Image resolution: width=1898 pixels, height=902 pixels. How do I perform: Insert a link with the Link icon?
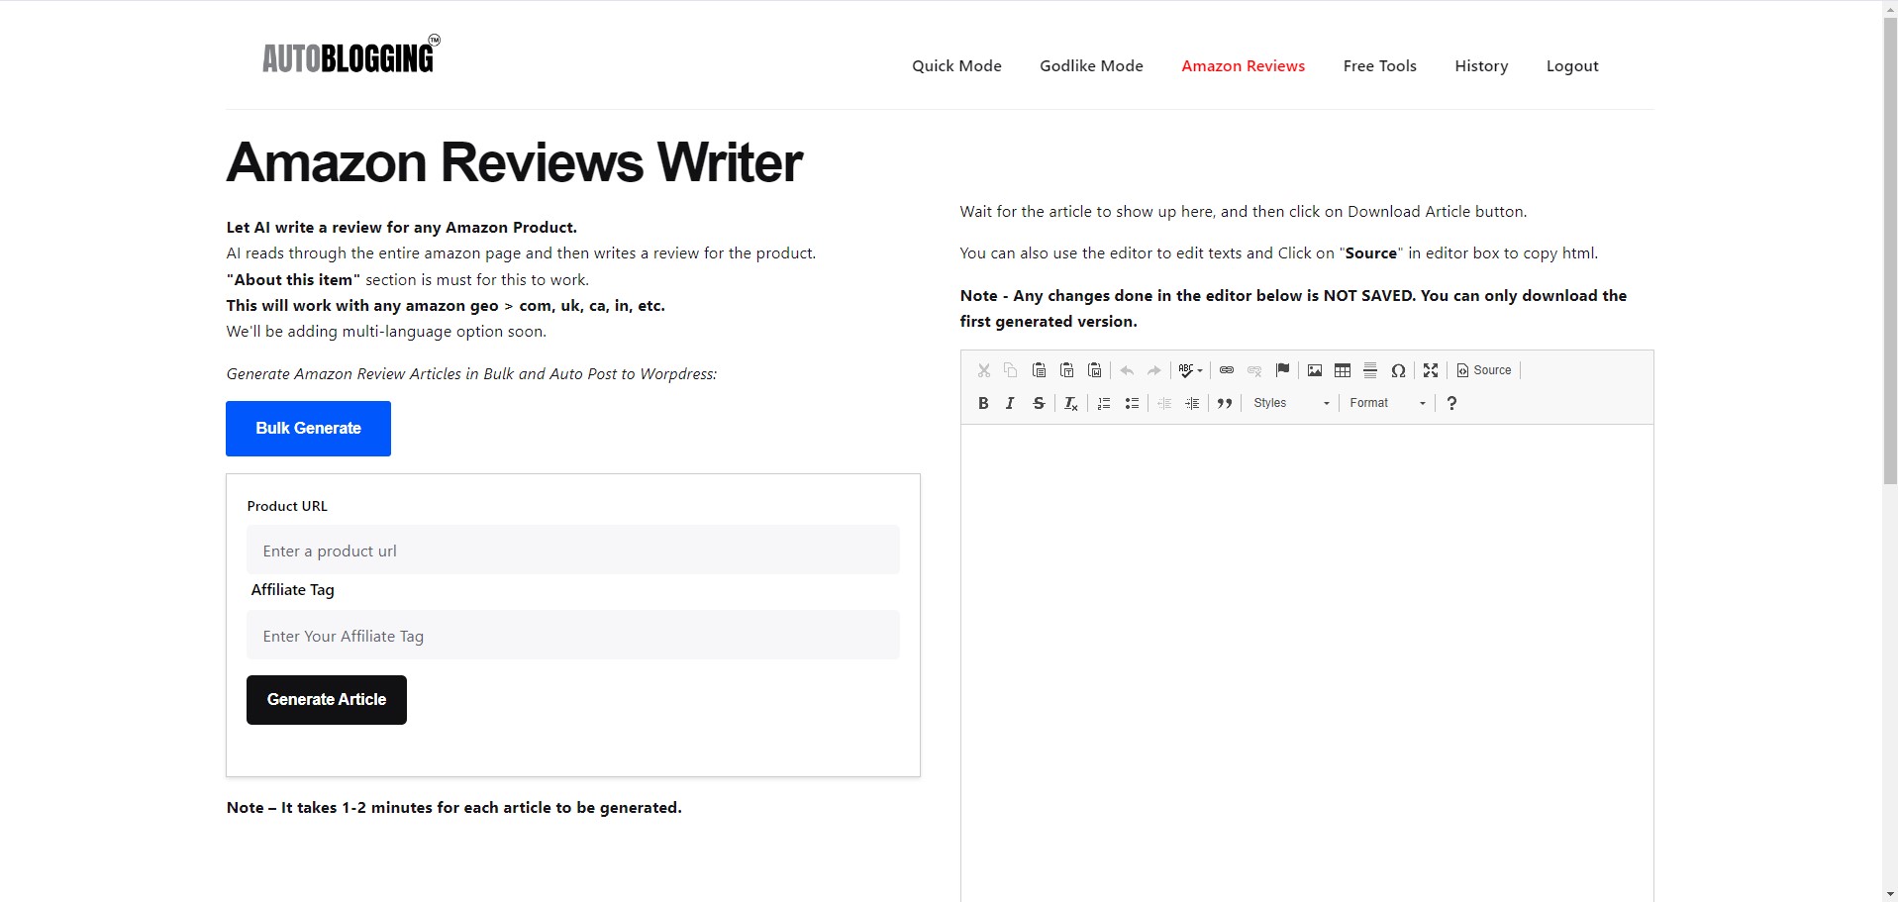pos(1227,370)
